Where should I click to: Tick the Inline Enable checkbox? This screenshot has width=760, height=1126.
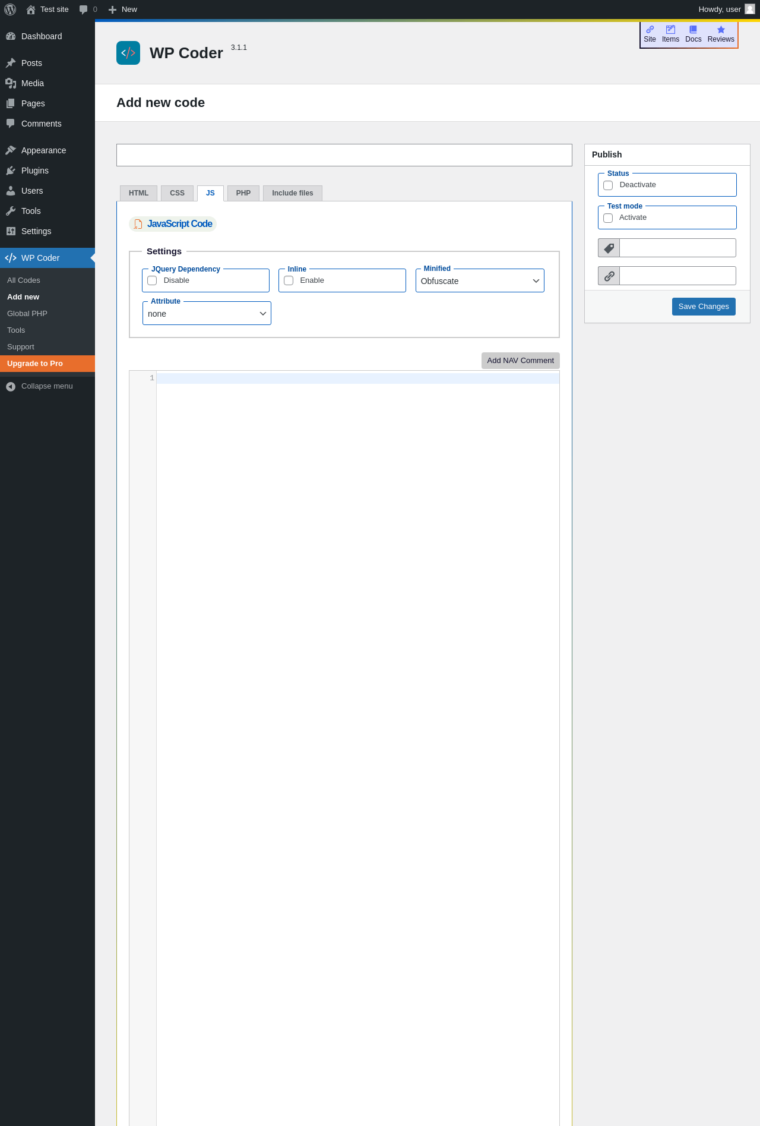[x=289, y=280]
